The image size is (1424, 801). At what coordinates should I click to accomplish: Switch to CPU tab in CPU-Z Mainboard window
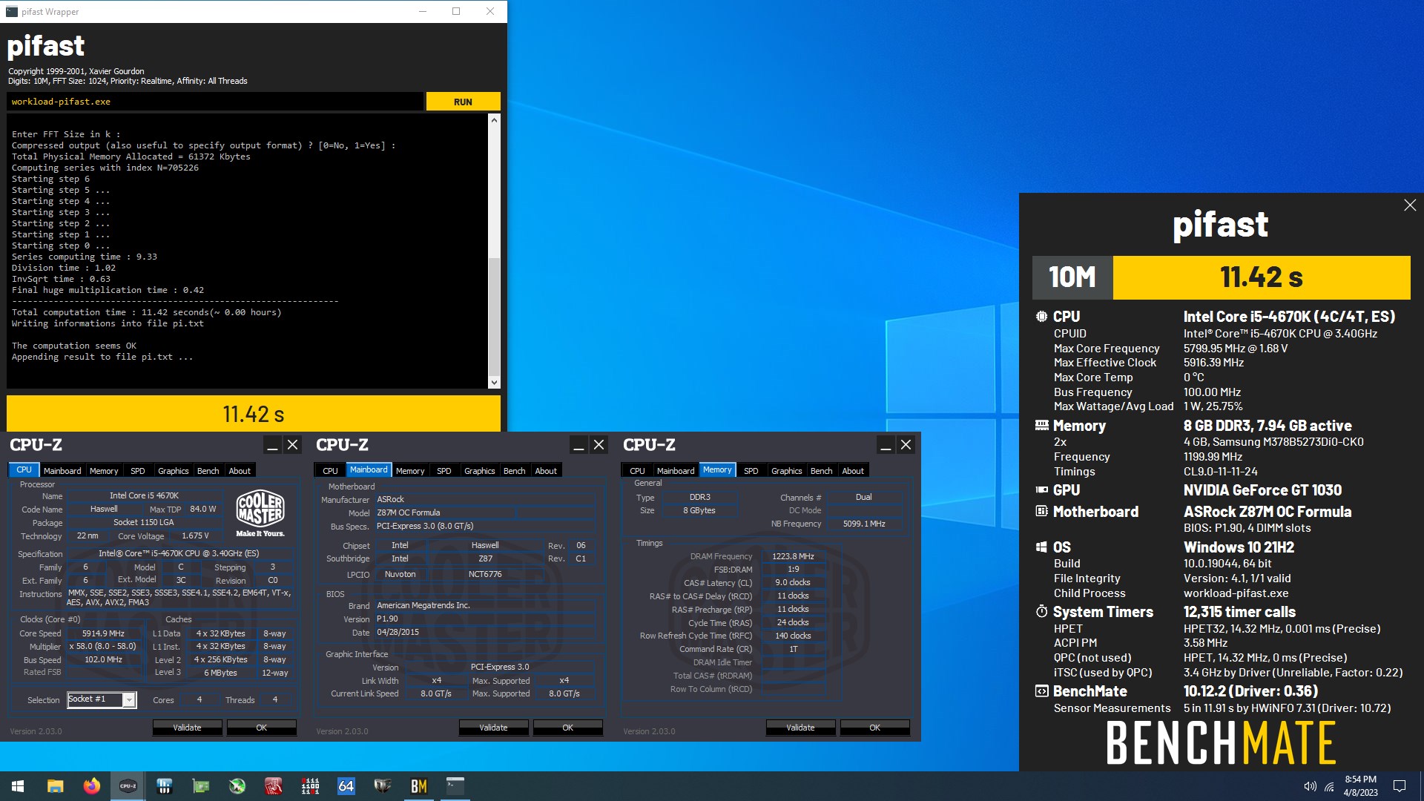pyautogui.click(x=330, y=471)
